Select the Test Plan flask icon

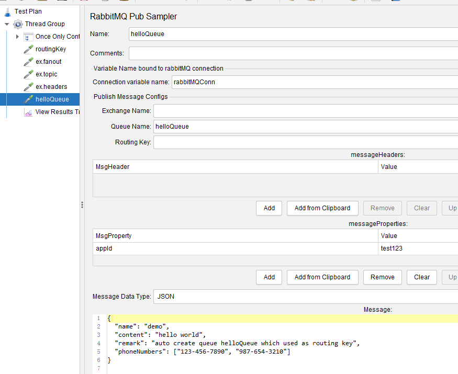pos(8,12)
